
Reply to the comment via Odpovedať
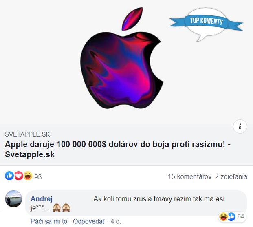(89, 221)
